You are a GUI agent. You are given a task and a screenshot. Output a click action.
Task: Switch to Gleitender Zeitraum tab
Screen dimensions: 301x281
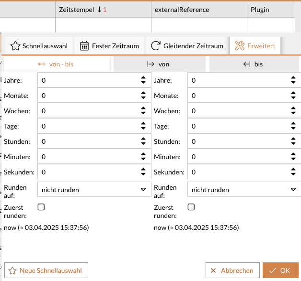[187, 46]
